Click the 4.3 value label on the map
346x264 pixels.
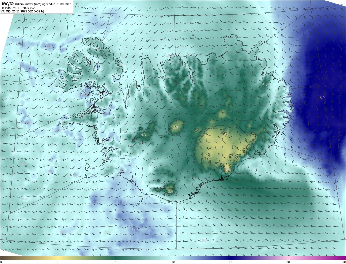pyautogui.click(x=144, y=135)
